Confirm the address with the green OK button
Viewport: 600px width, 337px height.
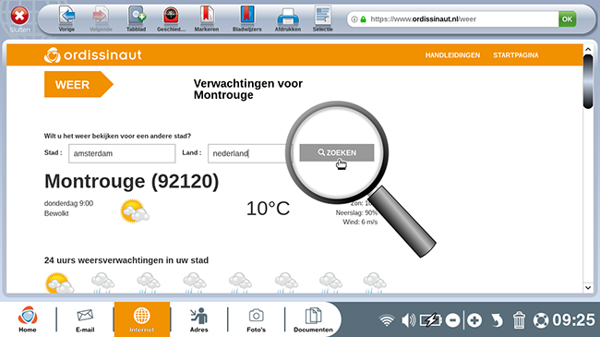(567, 19)
